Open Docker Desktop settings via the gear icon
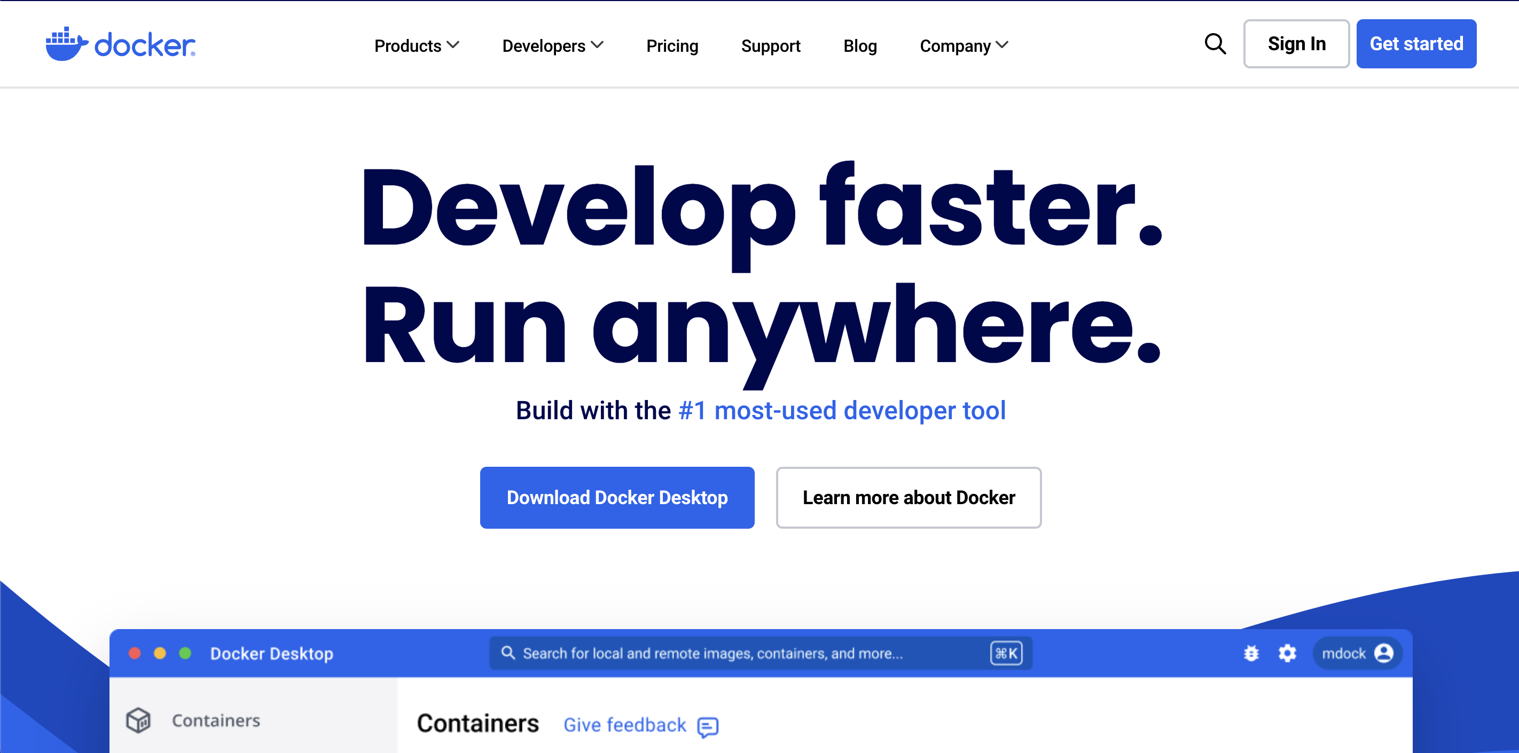This screenshot has width=1519, height=753. point(1287,653)
